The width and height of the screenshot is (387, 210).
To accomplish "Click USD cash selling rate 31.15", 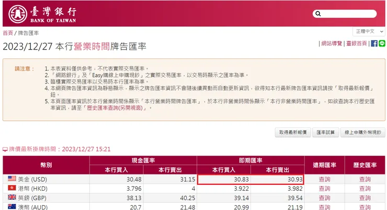I will click(188, 179).
